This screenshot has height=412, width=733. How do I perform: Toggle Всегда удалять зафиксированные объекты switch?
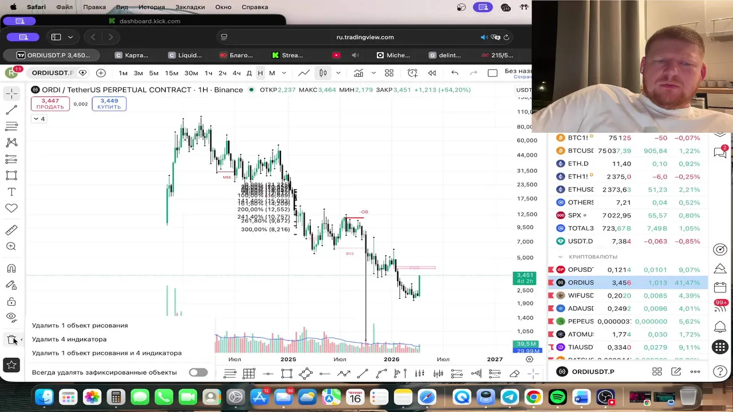point(198,373)
